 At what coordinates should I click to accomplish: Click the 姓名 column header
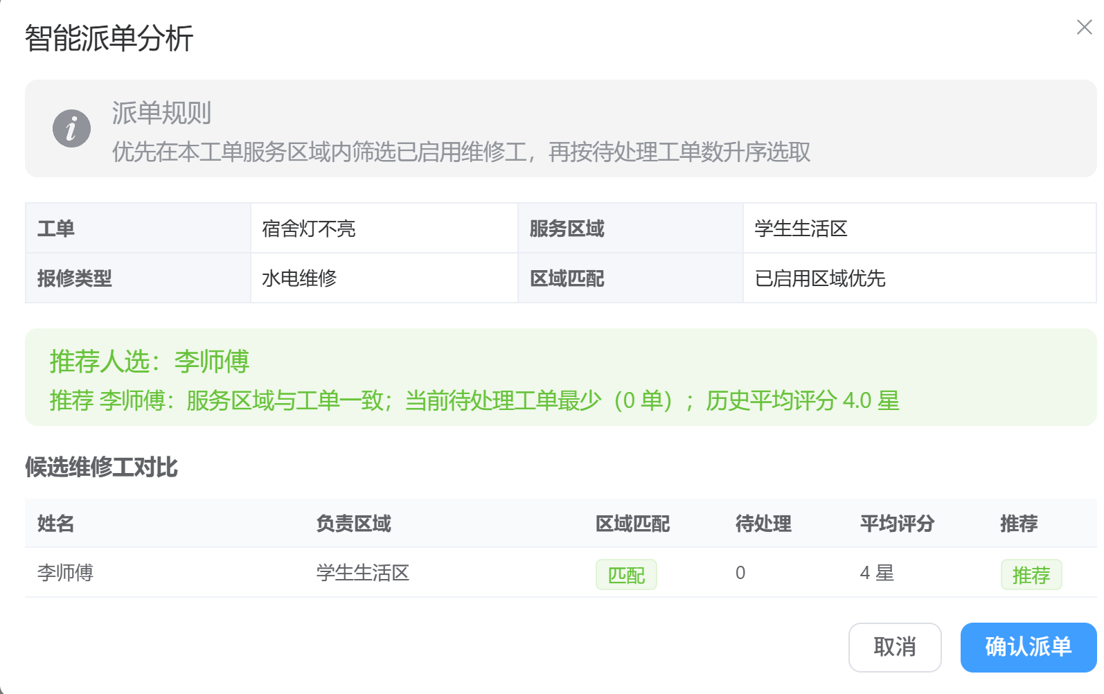tap(55, 524)
